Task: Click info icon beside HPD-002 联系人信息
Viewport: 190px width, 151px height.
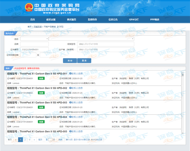Action: pos(70,88)
